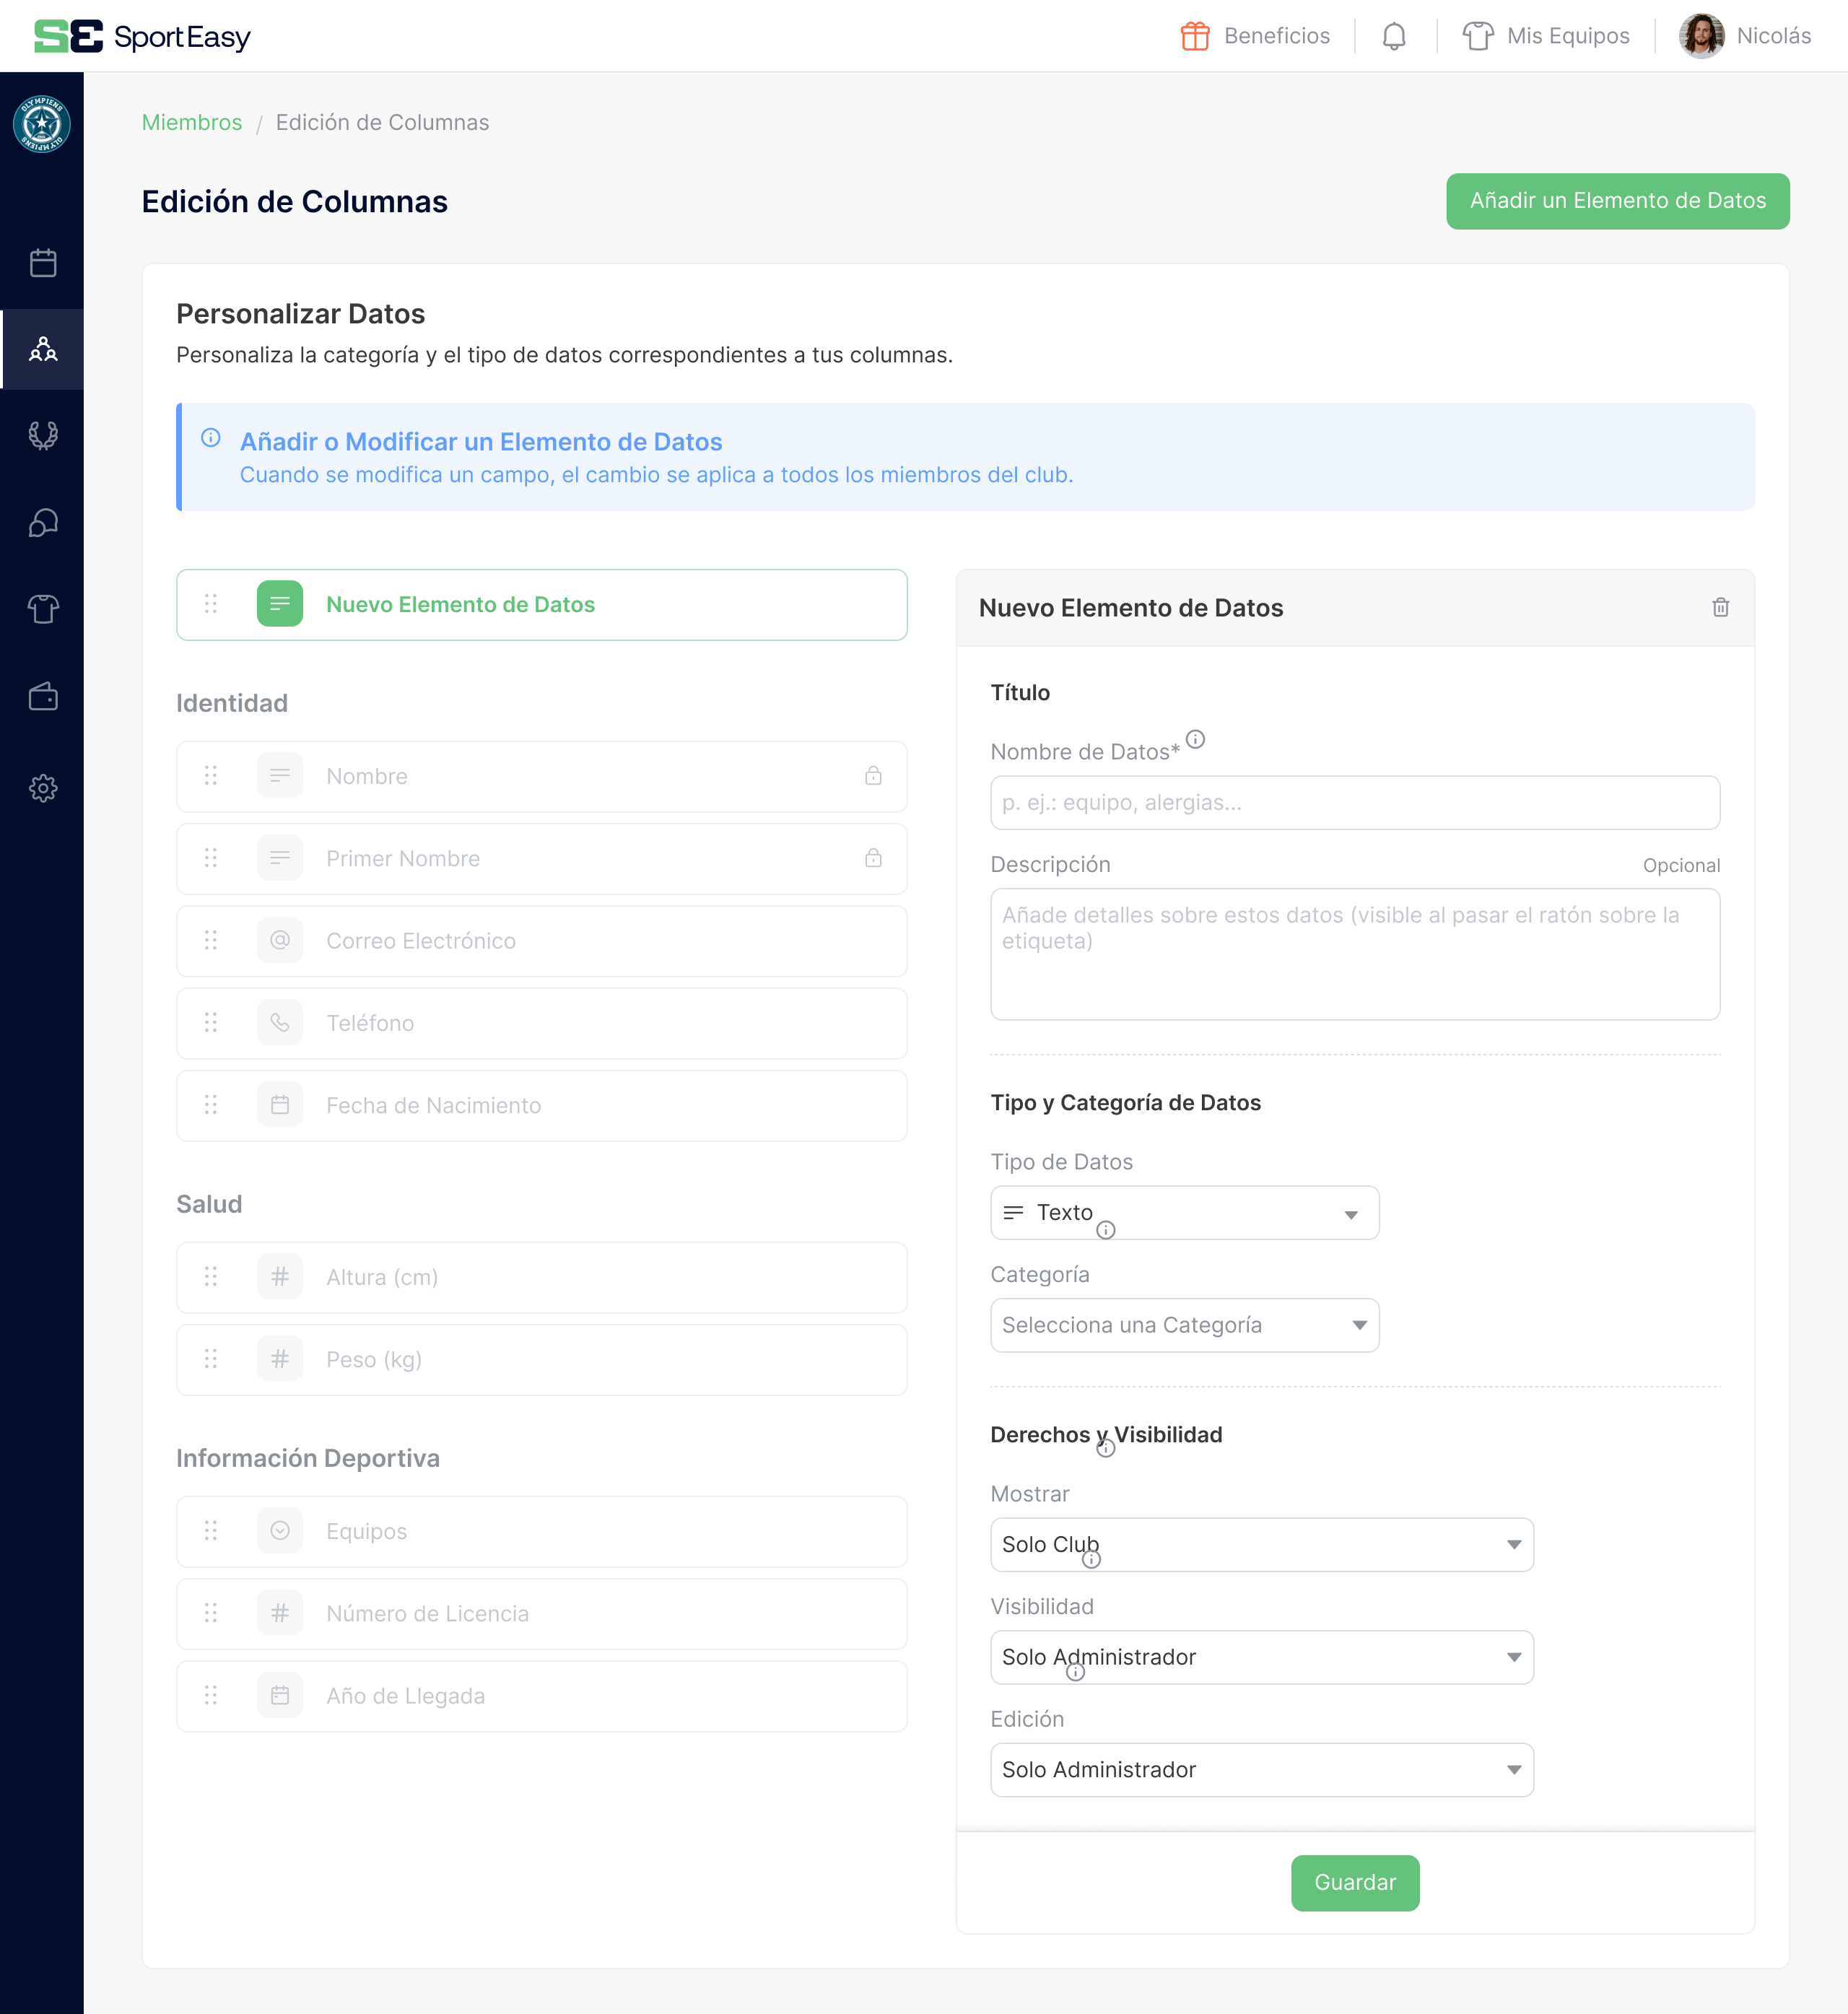Open the Beneficios menu item
This screenshot has height=2014, width=1848.
tap(1255, 36)
